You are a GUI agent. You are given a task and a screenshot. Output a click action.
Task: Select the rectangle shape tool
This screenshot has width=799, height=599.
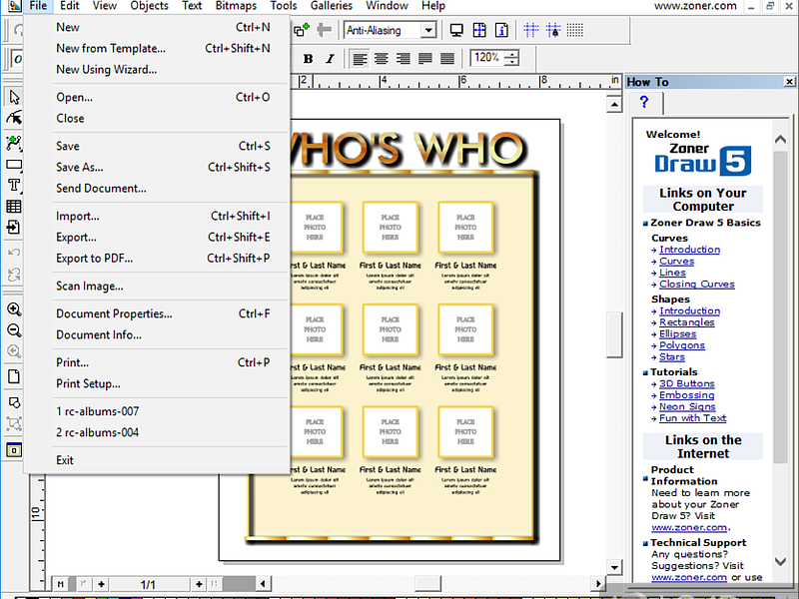(14, 165)
